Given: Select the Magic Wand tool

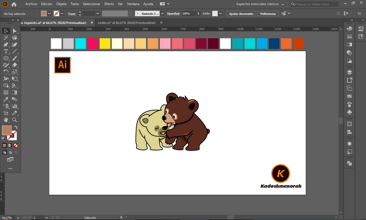Looking at the screenshot, I should pyautogui.click(x=6, y=38).
